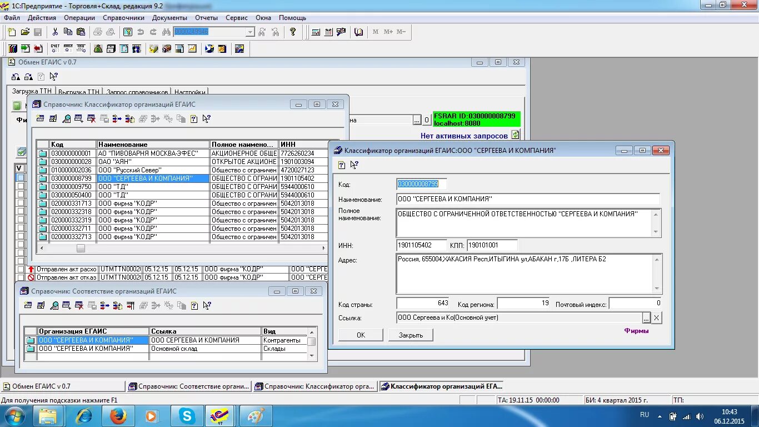The width and height of the screenshot is (759, 427).
Task: Open the Файл menu
Action: [x=12, y=18]
